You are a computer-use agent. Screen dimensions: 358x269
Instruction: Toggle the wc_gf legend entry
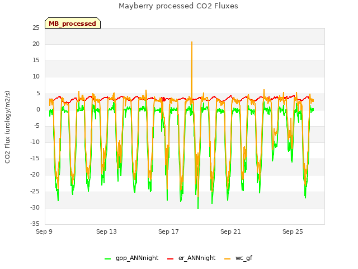(x=238, y=258)
